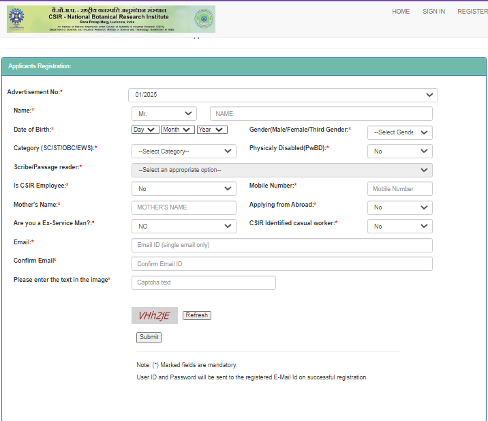Viewport: 488px width, 421px height.
Task: Open the Advertisement No dropdown
Action: coord(283,95)
